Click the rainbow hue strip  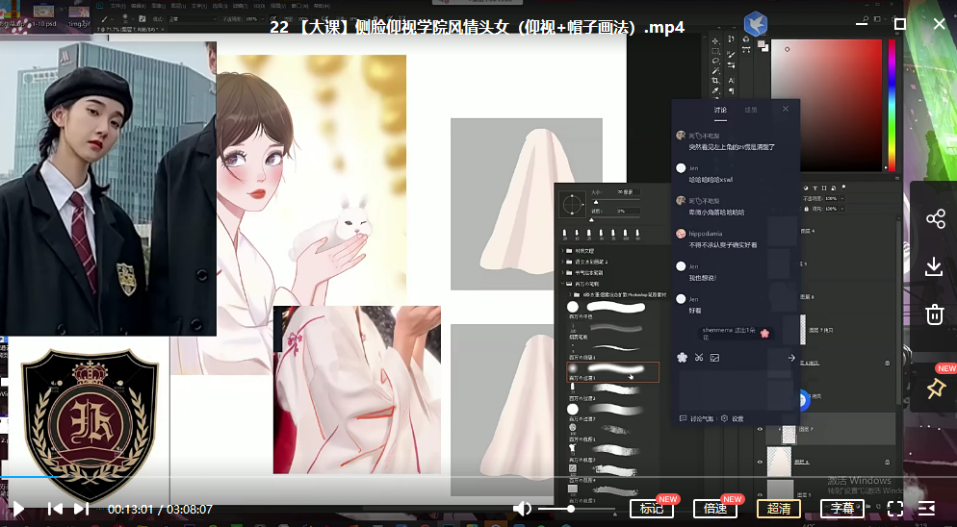coord(892,106)
